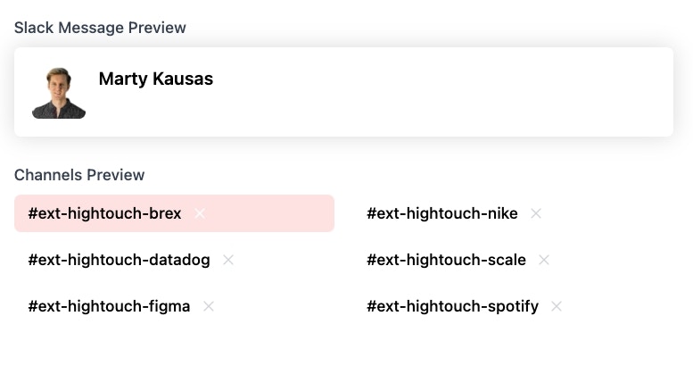
Task: Click the Channels Preview heading
Action: (79, 175)
